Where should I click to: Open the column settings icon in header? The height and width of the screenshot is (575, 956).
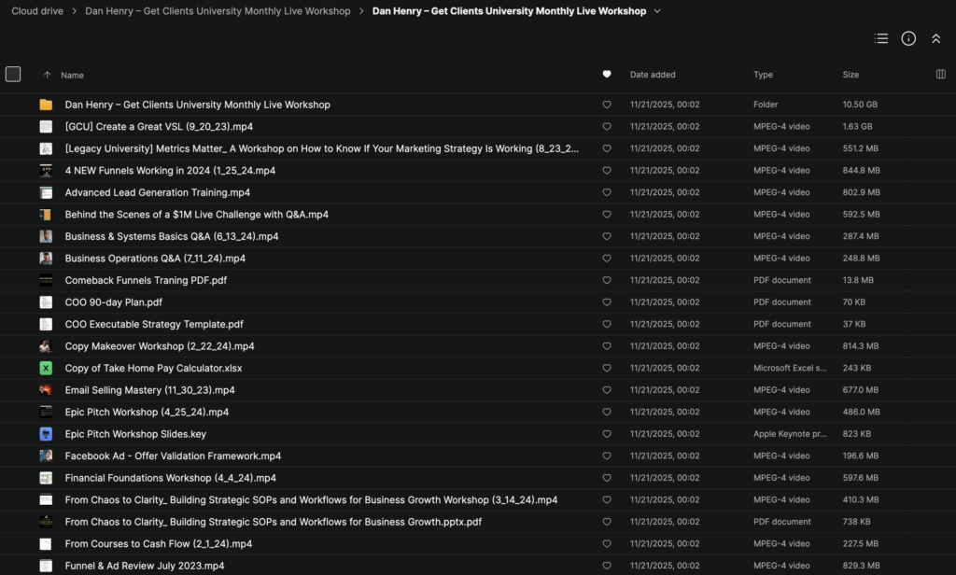point(940,75)
